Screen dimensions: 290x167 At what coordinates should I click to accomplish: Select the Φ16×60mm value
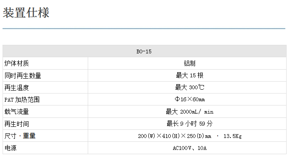pyautogui.click(x=190, y=99)
